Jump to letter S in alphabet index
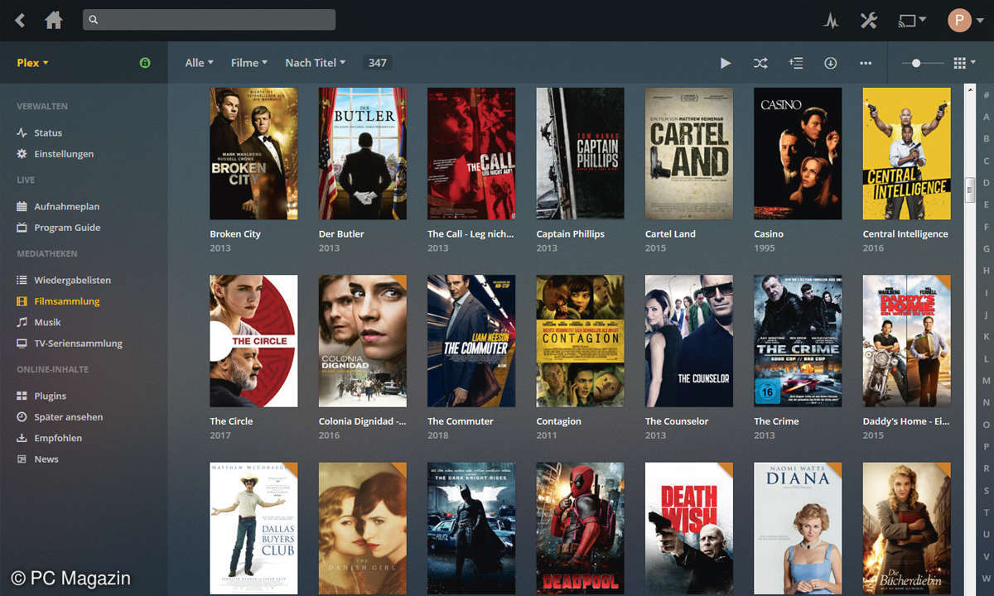This screenshot has width=994, height=596. click(986, 490)
